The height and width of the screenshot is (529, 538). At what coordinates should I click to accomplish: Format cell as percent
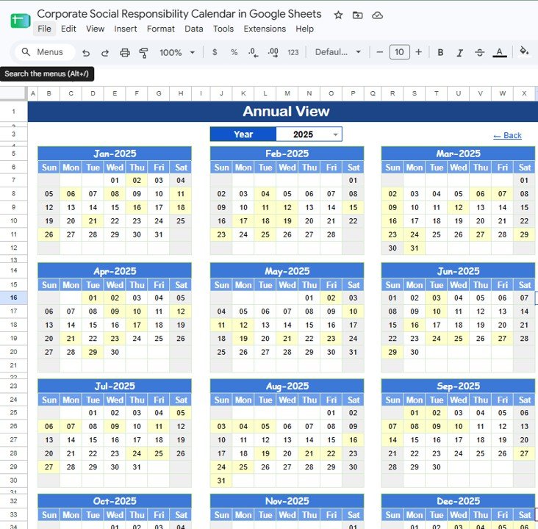click(234, 52)
